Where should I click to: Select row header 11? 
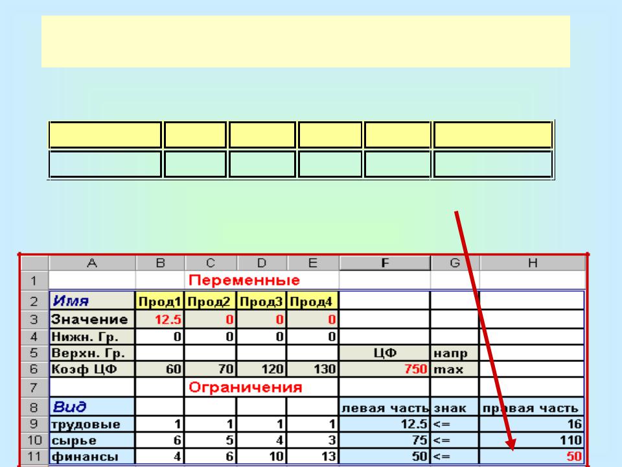[34, 456]
